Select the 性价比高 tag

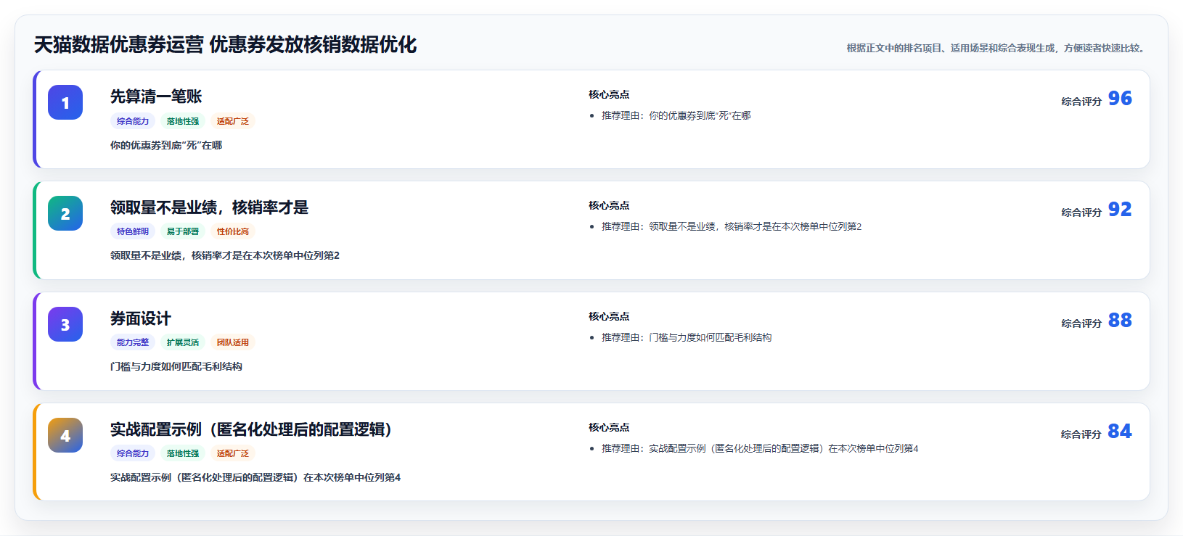pyautogui.click(x=233, y=231)
